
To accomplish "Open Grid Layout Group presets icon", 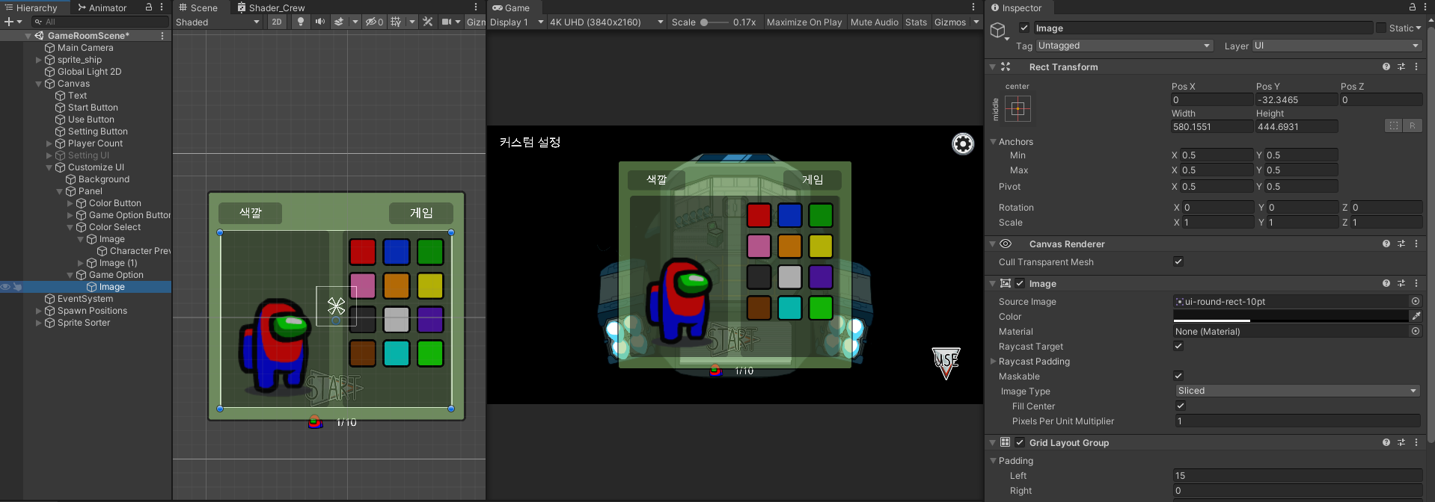I will 1401,442.
